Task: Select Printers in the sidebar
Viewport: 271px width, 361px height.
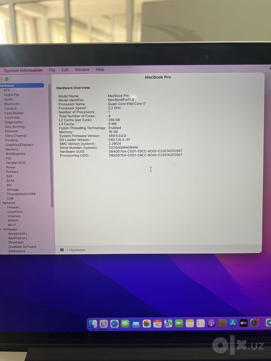Action: click(x=12, y=172)
